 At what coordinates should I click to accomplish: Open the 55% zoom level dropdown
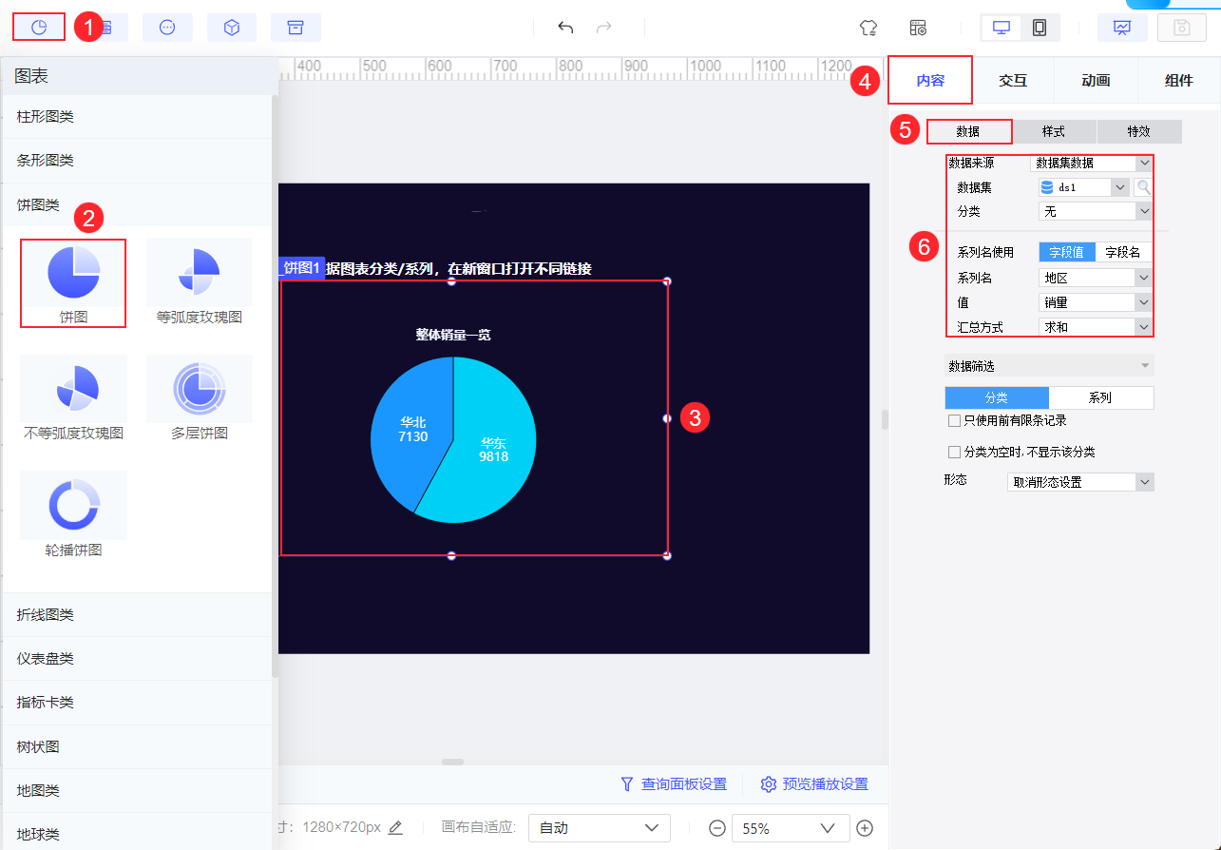point(791,828)
